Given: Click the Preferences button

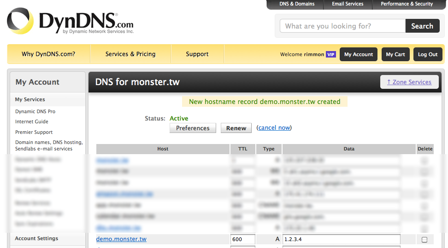Looking at the screenshot, I should point(193,128).
